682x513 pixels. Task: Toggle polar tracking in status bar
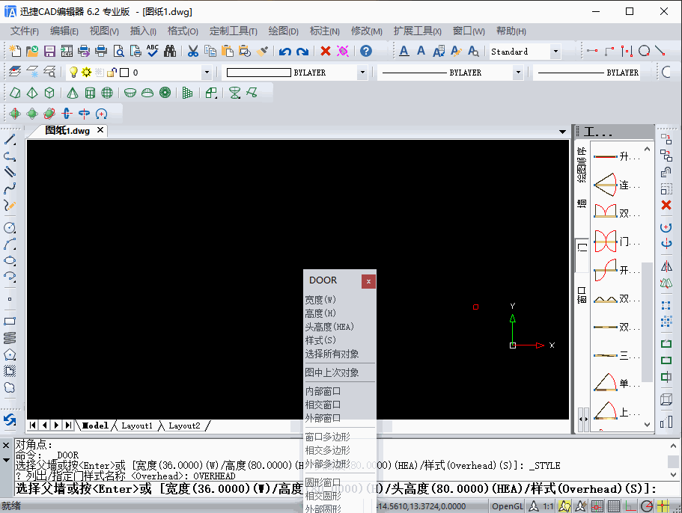click(x=648, y=506)
